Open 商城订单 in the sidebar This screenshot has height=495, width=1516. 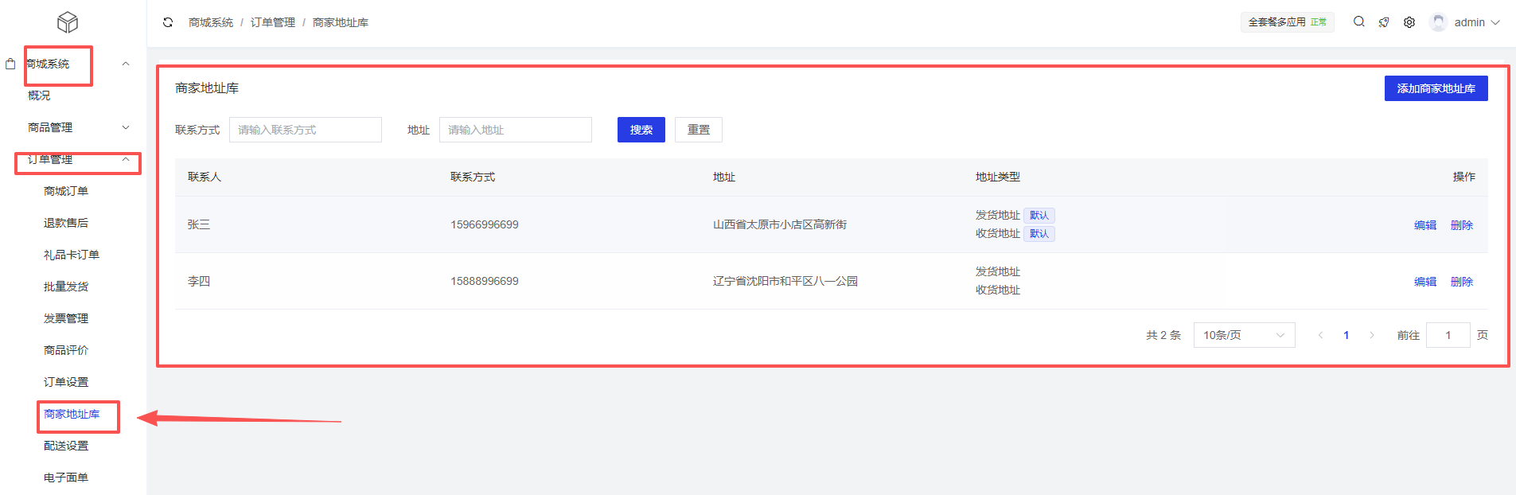coord(66,191)
